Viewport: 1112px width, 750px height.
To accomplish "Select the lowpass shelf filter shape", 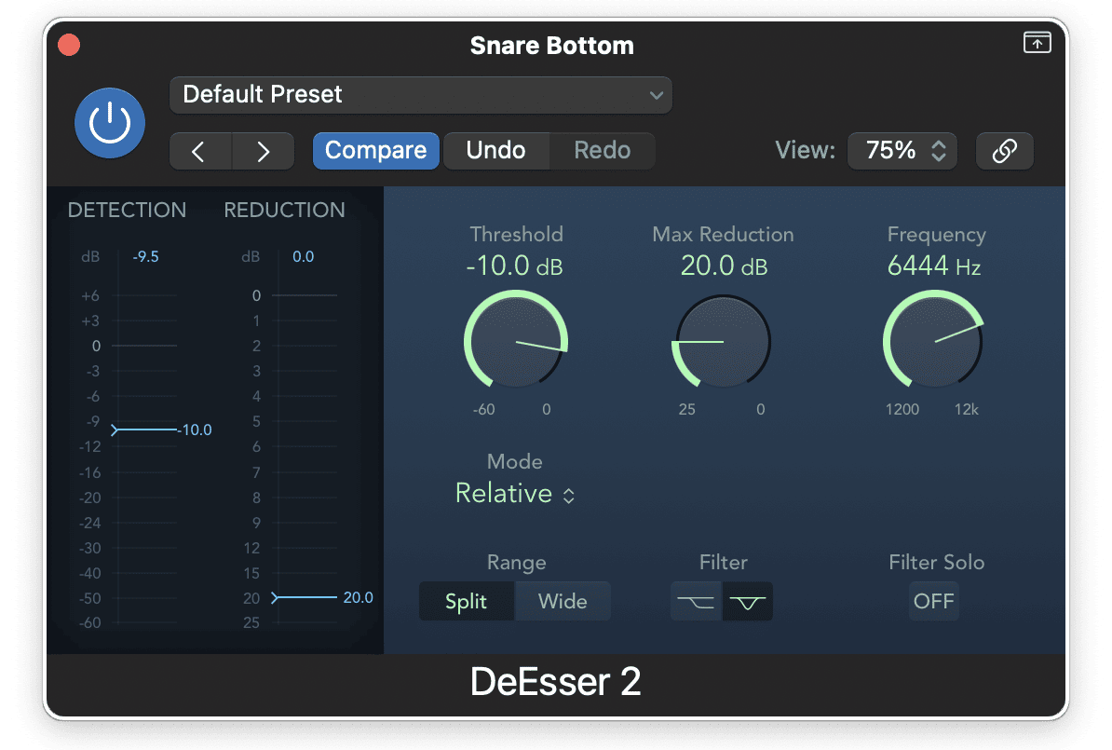I will (696, 602).
